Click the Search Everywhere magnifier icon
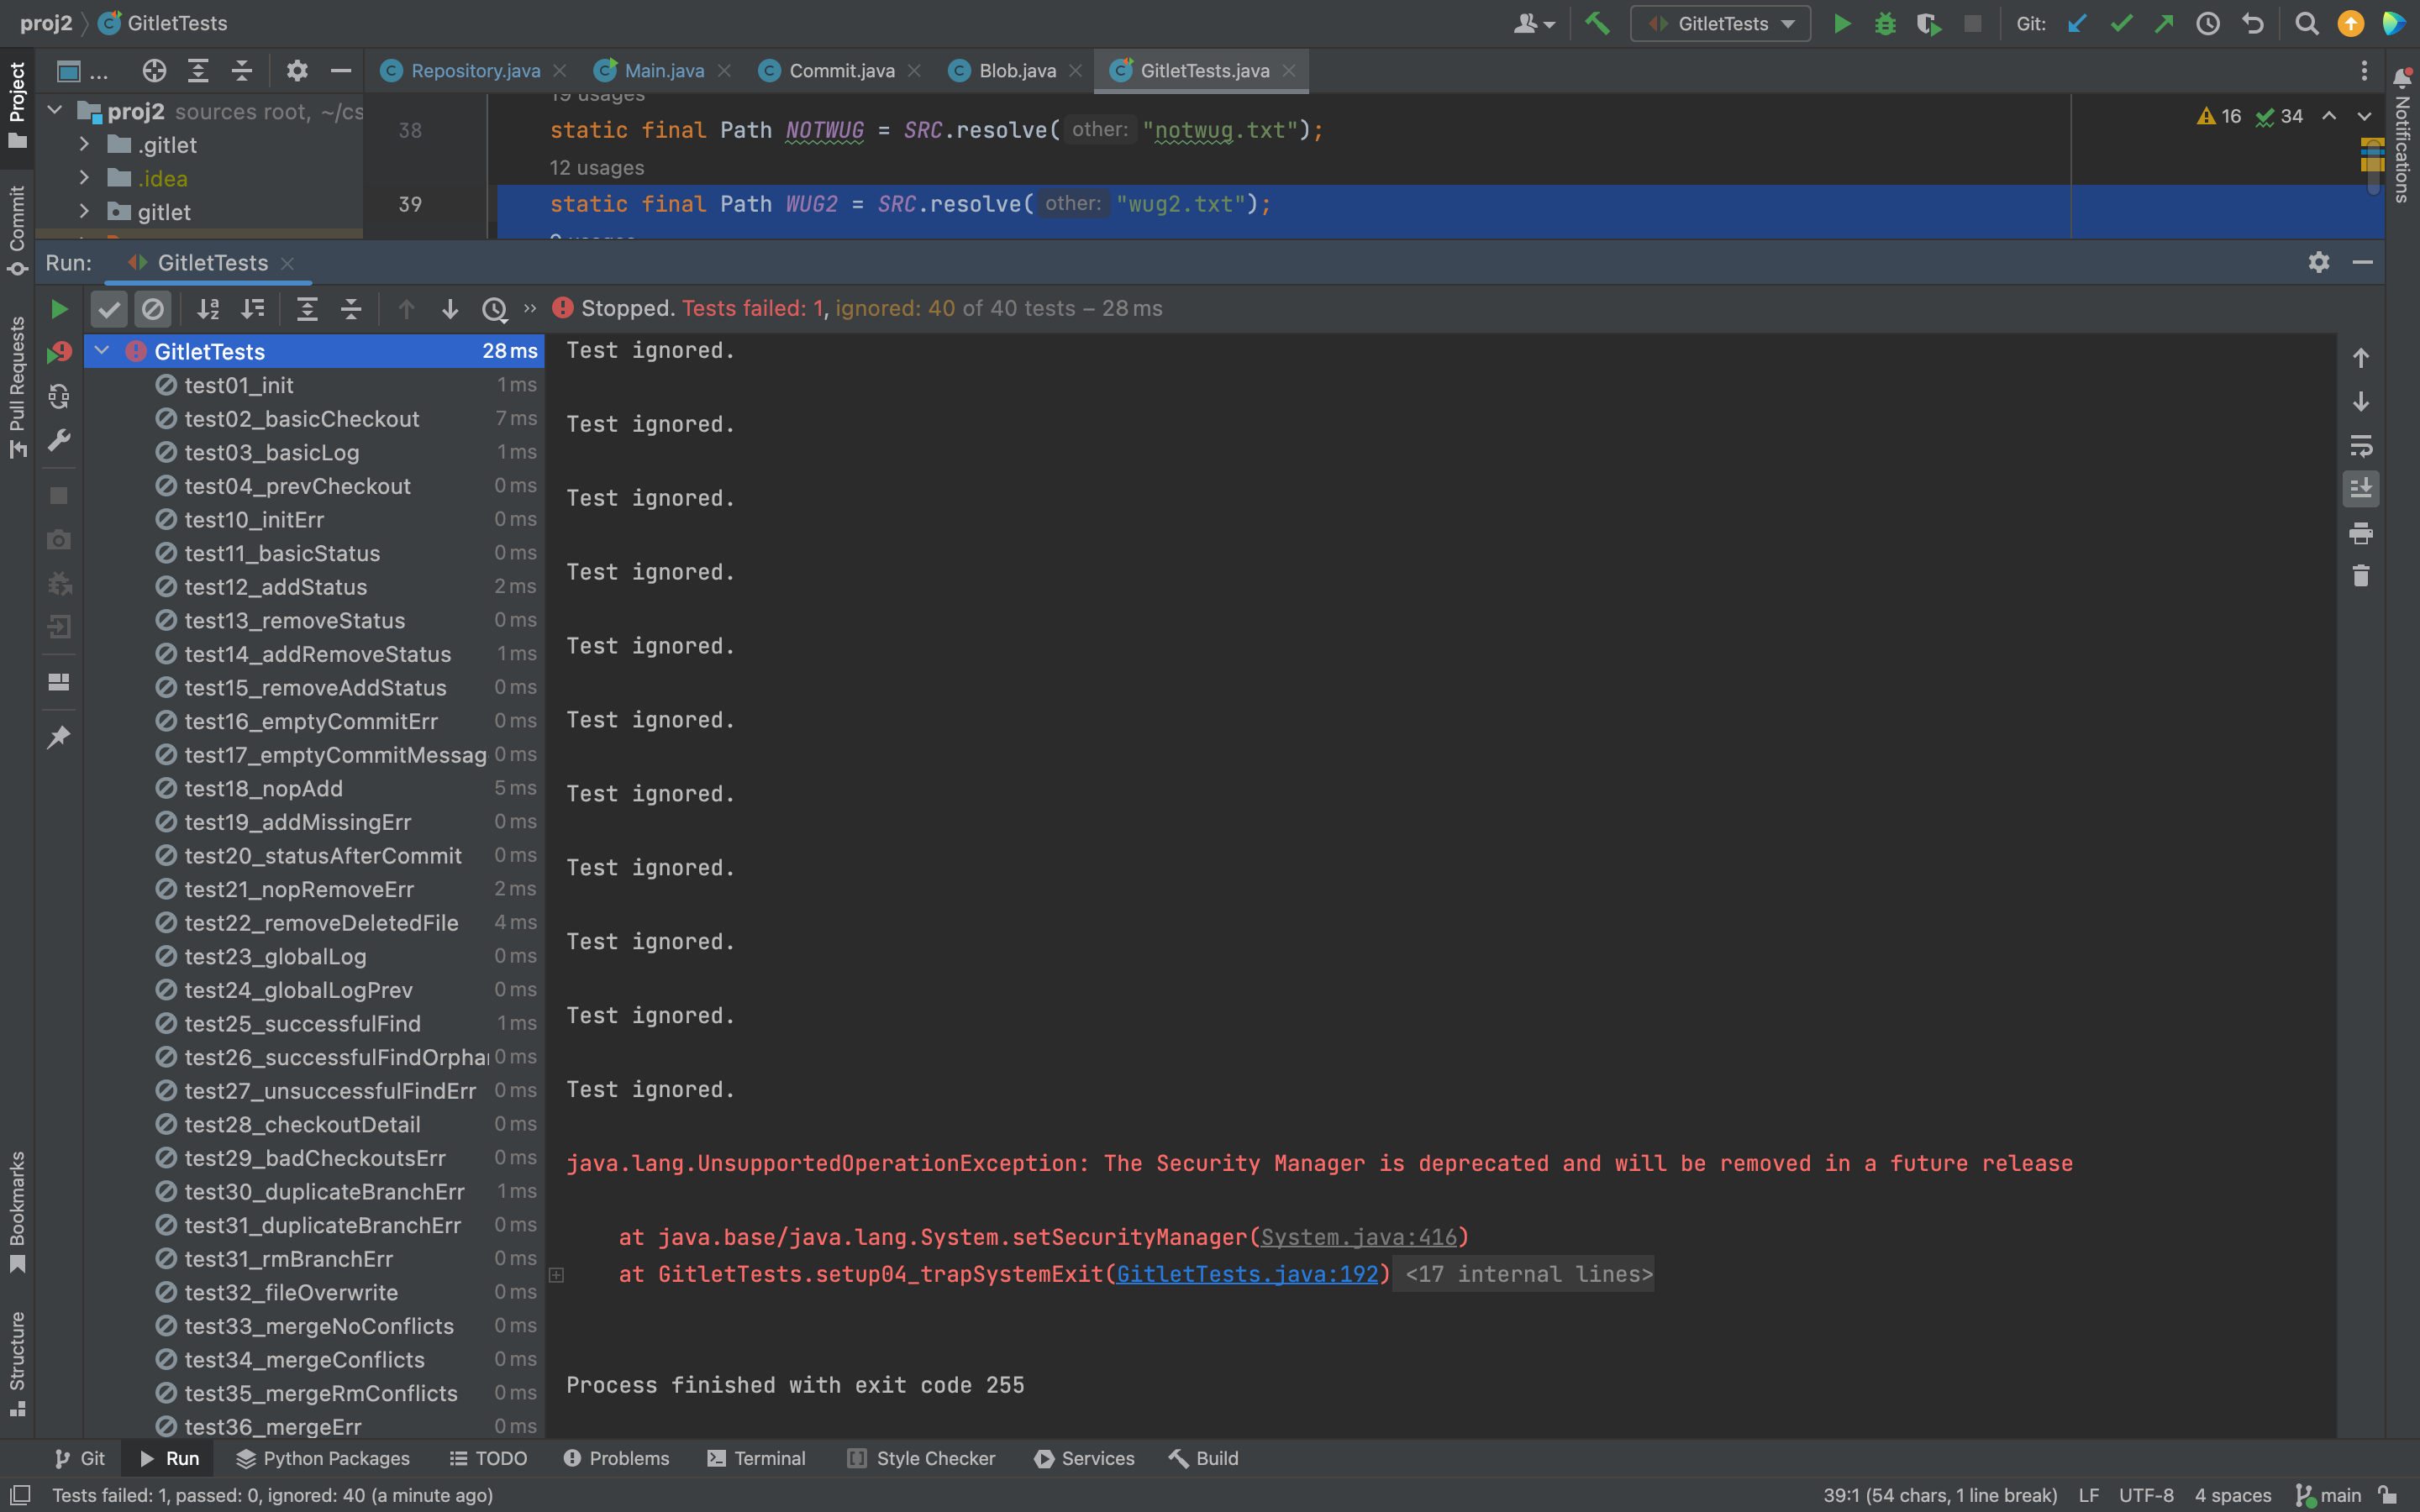2420x1512 pixels. (x=2306, y=24)
